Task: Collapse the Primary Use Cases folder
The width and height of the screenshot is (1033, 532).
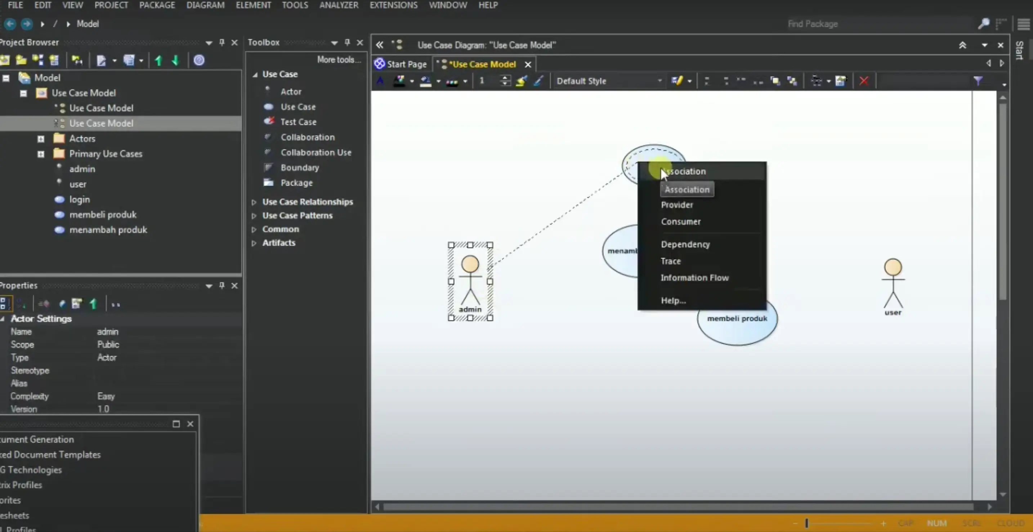Action: 40,154
